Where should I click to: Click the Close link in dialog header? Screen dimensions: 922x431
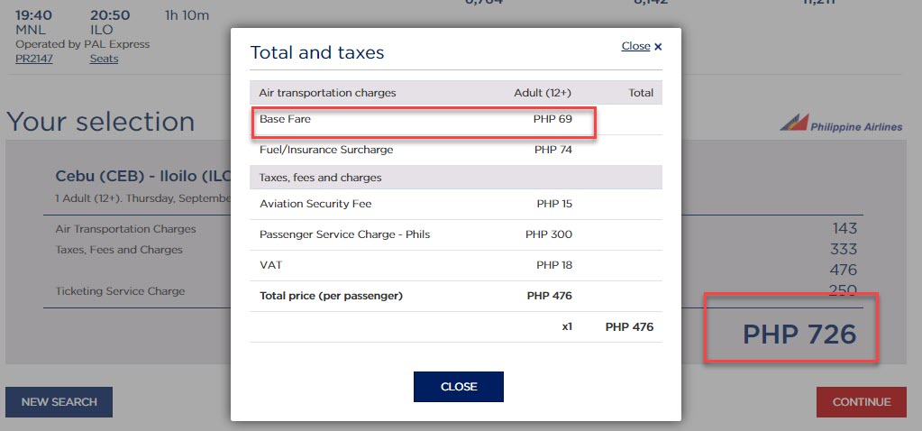[635, 46]
